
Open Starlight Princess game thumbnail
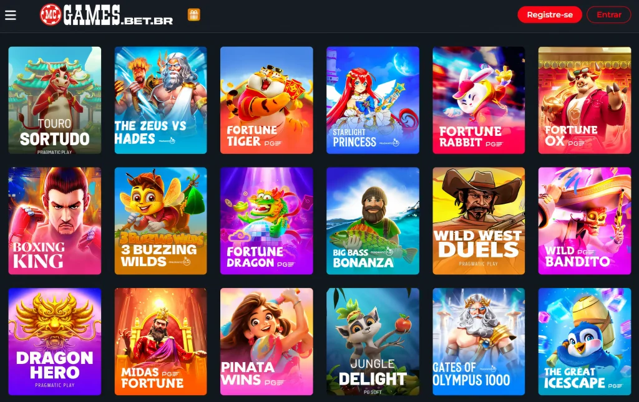[373, 100]
